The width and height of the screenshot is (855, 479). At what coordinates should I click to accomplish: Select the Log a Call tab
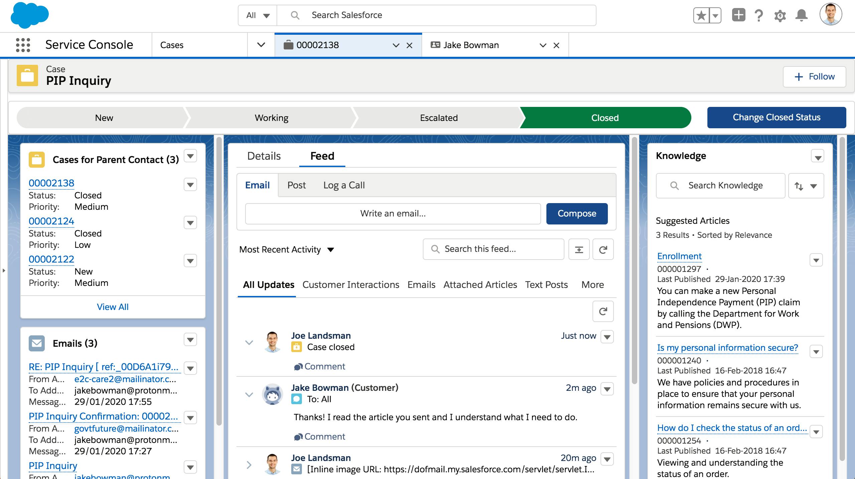click(344, 185)
